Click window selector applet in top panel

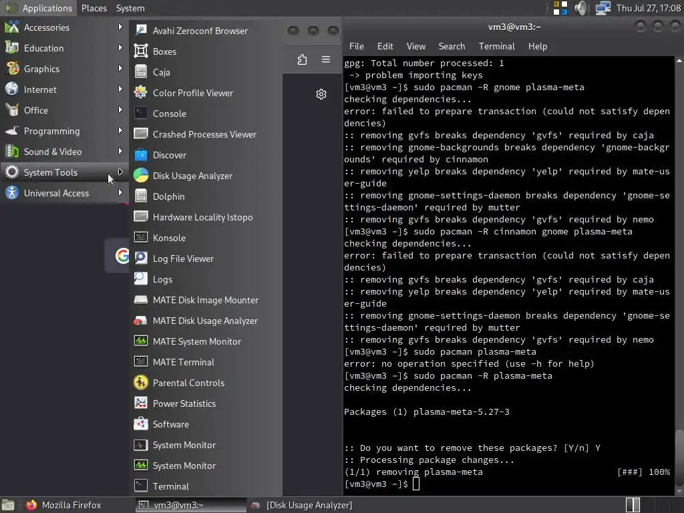(x=560, y=8)
